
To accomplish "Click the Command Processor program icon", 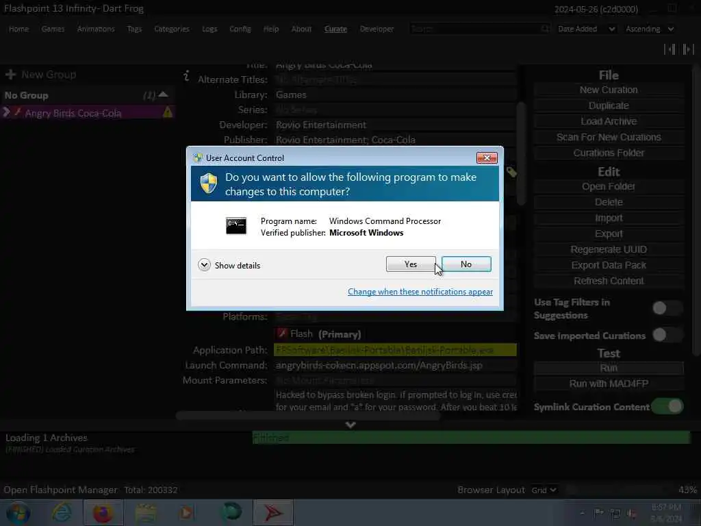I will click(x=236, y=226).
